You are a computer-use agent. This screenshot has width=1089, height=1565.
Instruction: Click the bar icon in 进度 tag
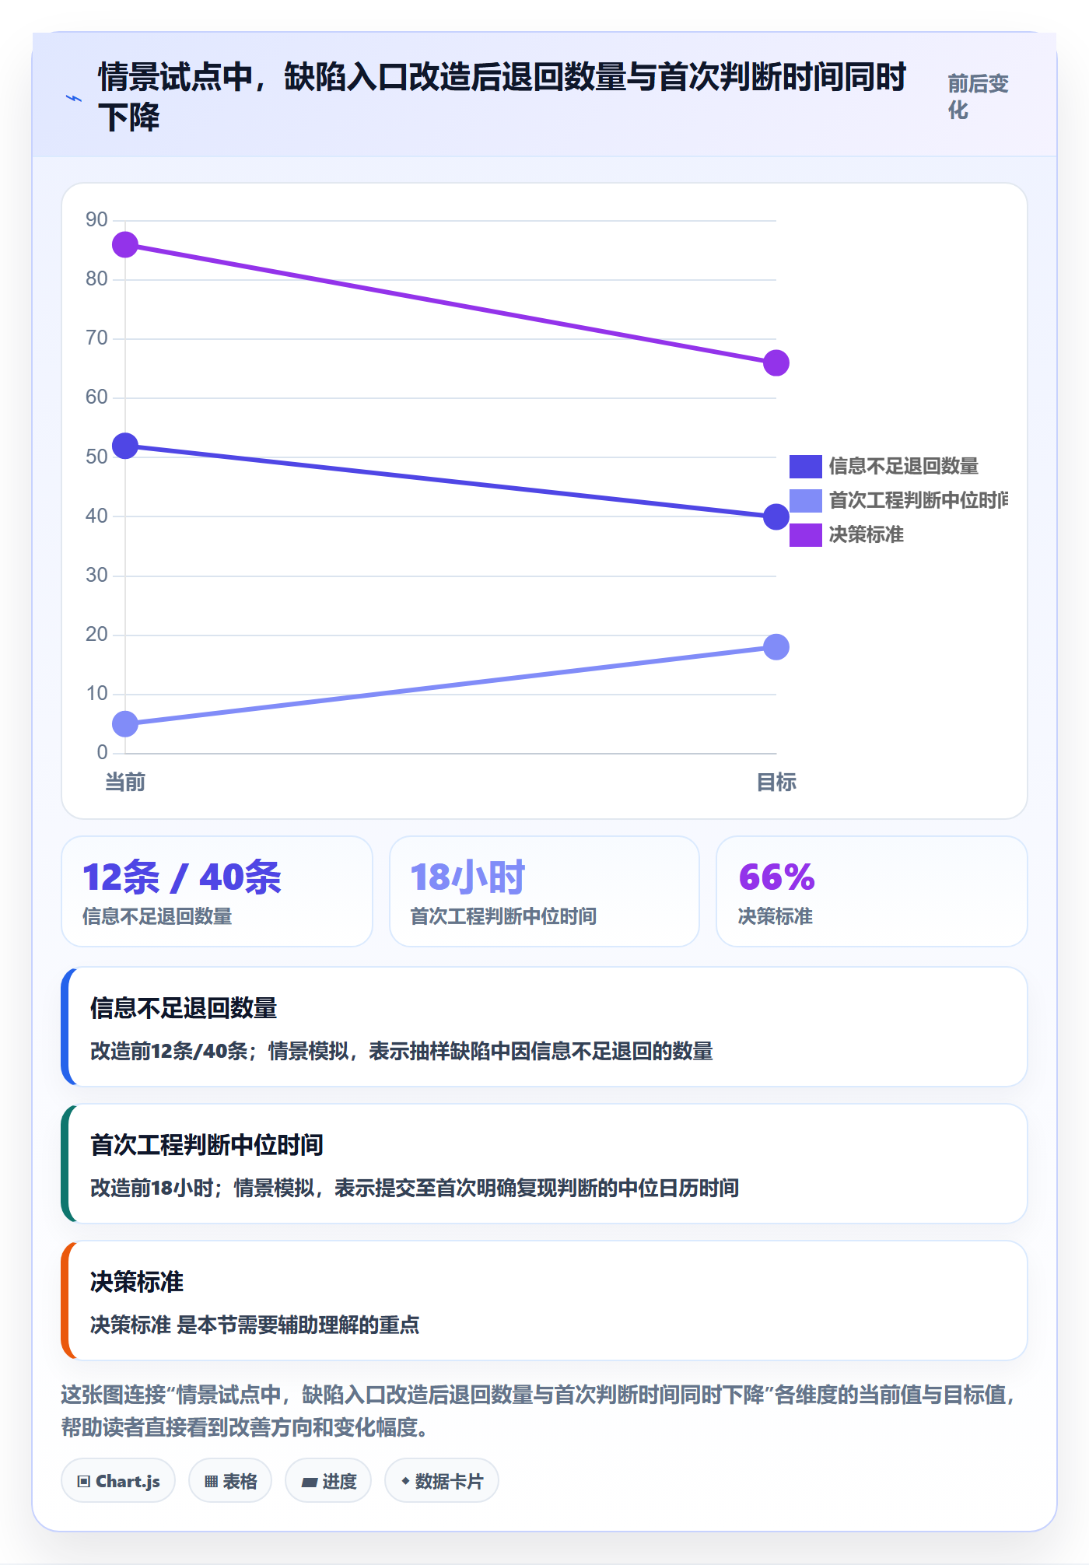click(309, 1482)
